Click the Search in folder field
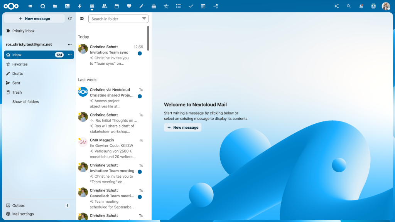Viewport: 395px width, 222px height. click(116, 18)
